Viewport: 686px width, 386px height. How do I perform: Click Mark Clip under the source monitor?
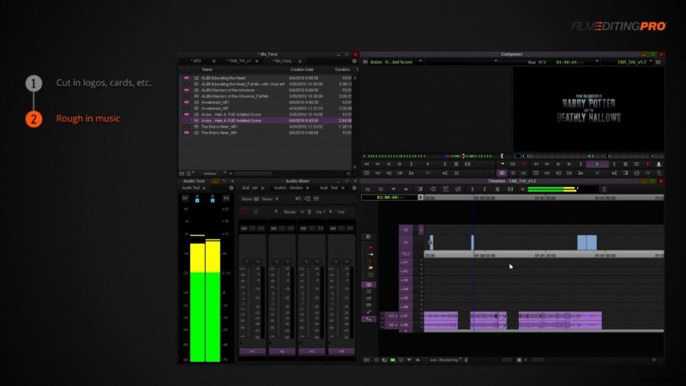(456, 164)
